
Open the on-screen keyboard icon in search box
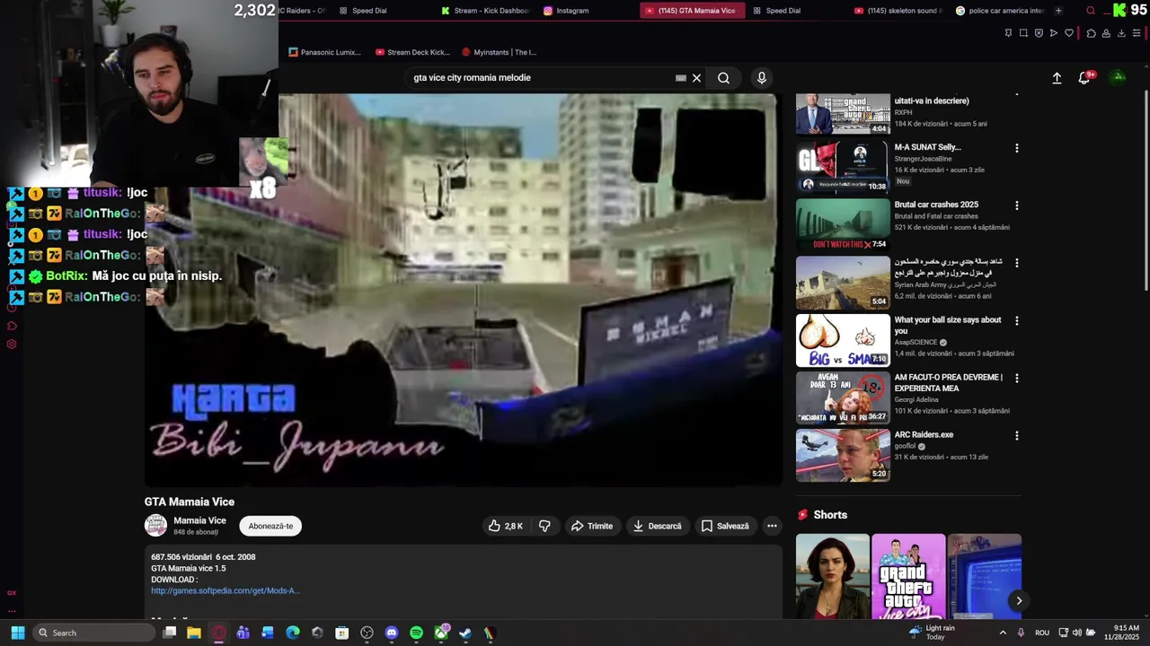coord(681,78)
